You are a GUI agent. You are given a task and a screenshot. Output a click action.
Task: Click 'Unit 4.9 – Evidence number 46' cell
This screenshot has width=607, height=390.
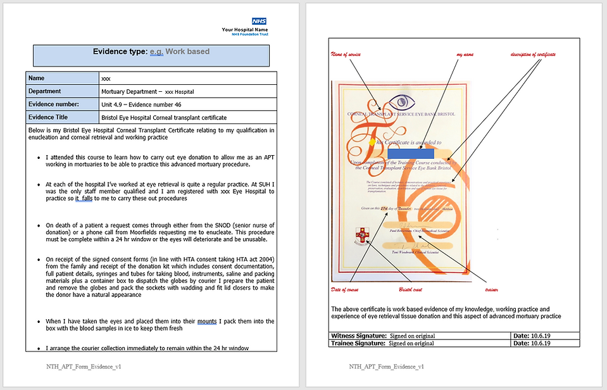188,104
